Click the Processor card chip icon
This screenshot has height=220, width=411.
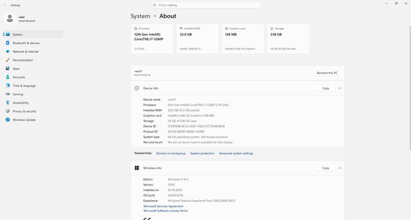(x=136, y=29)
